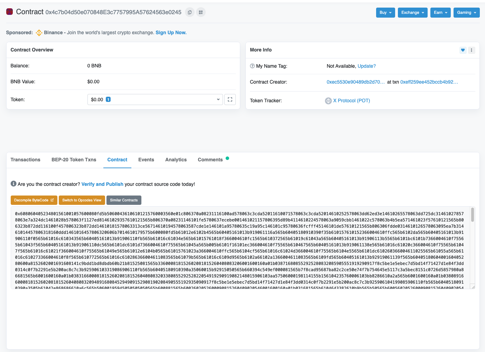Viewport: 485px width, 352px height.
Task: Click the help icon beside My Name Tag
Action: 252,66
